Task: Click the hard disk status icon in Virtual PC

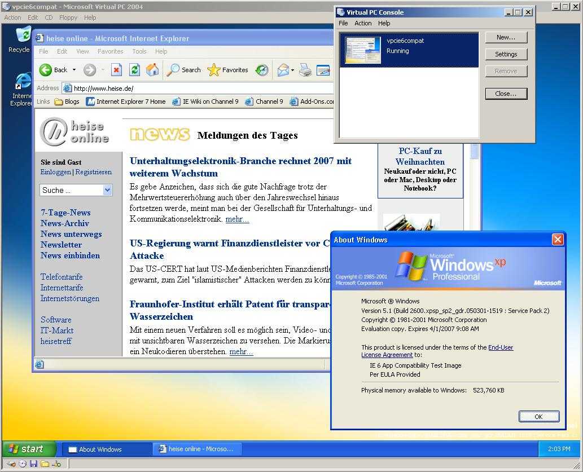Action: (11, 464)
